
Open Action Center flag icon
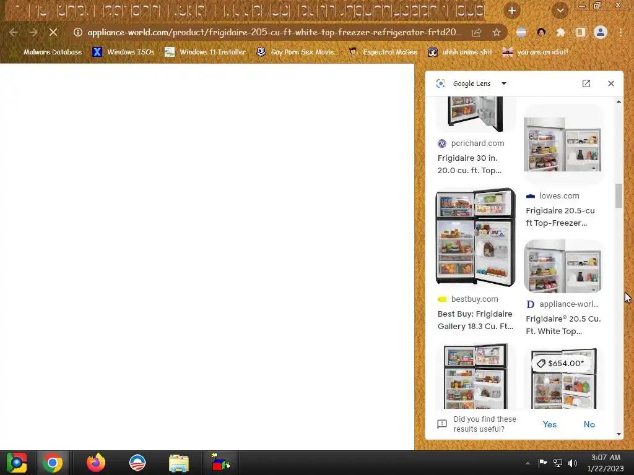(542, 463)
